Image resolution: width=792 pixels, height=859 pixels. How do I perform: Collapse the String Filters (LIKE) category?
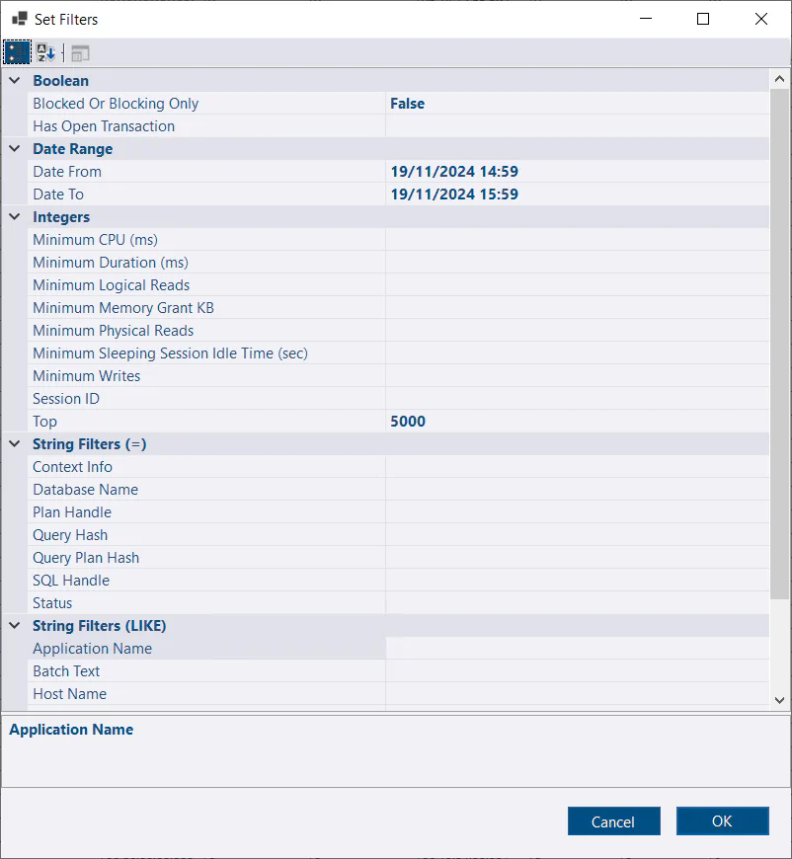pos(15,625)
